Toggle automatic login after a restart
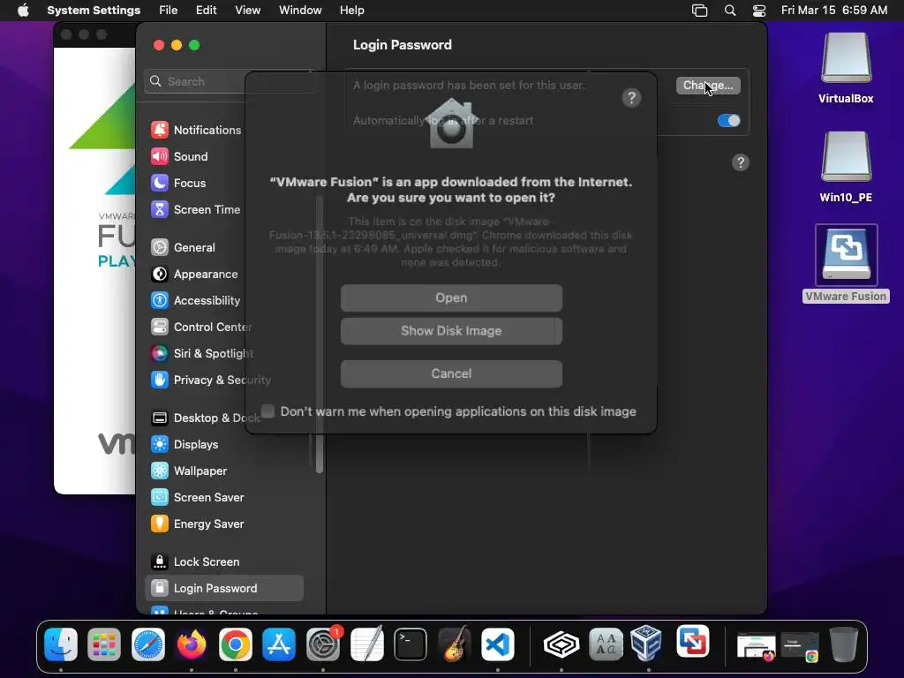Viewport: 904px width, 678px height. pos(728,120)
